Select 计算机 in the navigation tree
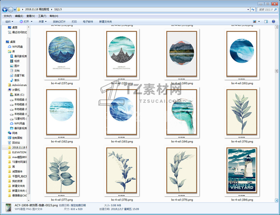The height and width of the screenshot is (215, 280). pyautogui.click(x=14, y=90)
